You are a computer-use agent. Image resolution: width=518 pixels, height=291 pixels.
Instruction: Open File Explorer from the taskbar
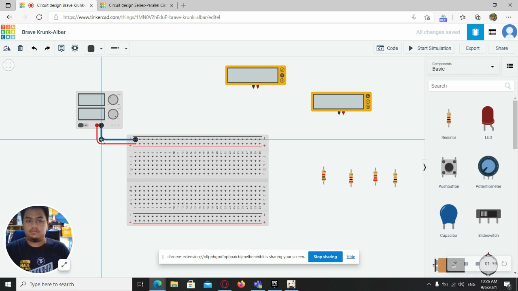point(174,284)
